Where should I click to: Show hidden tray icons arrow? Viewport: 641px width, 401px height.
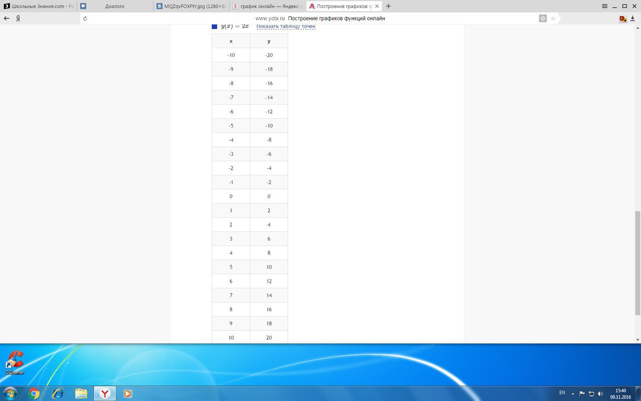click(572, 393)
